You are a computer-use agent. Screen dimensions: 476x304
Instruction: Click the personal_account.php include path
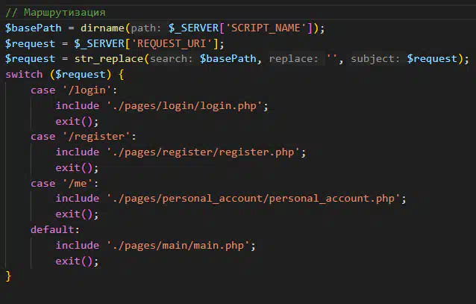[254, 198]
